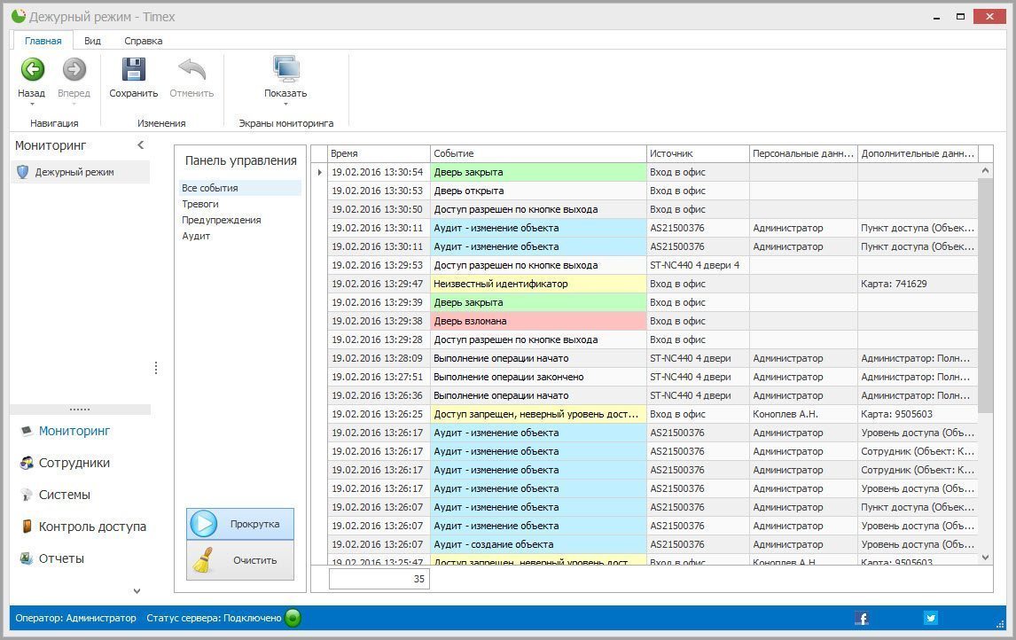Viewport: 1016px width, 640px height.
Task: Select the Тревоги filter in control panel
Action: tap(200, 204)
